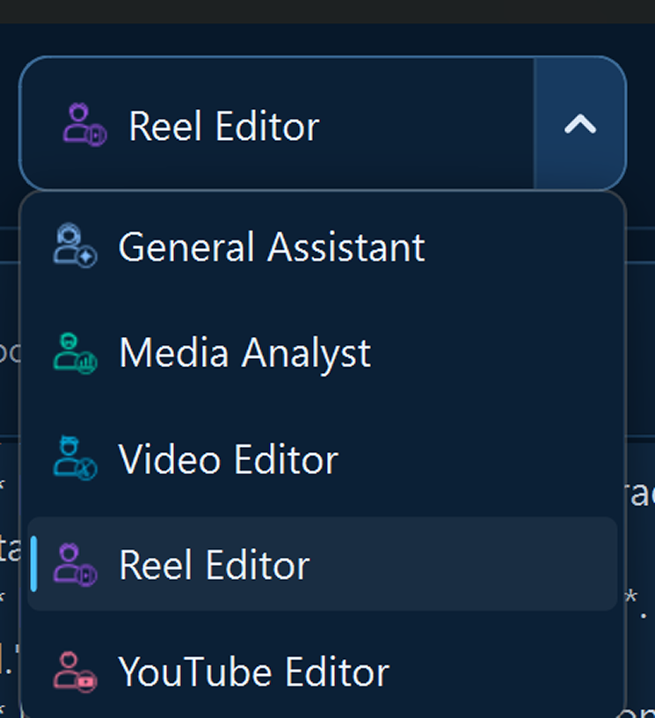
Task: Pick the highlighted Reel Editor entry
Action: [323, 564]
